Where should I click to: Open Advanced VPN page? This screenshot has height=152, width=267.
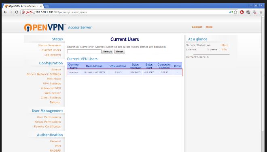[51, 88]
